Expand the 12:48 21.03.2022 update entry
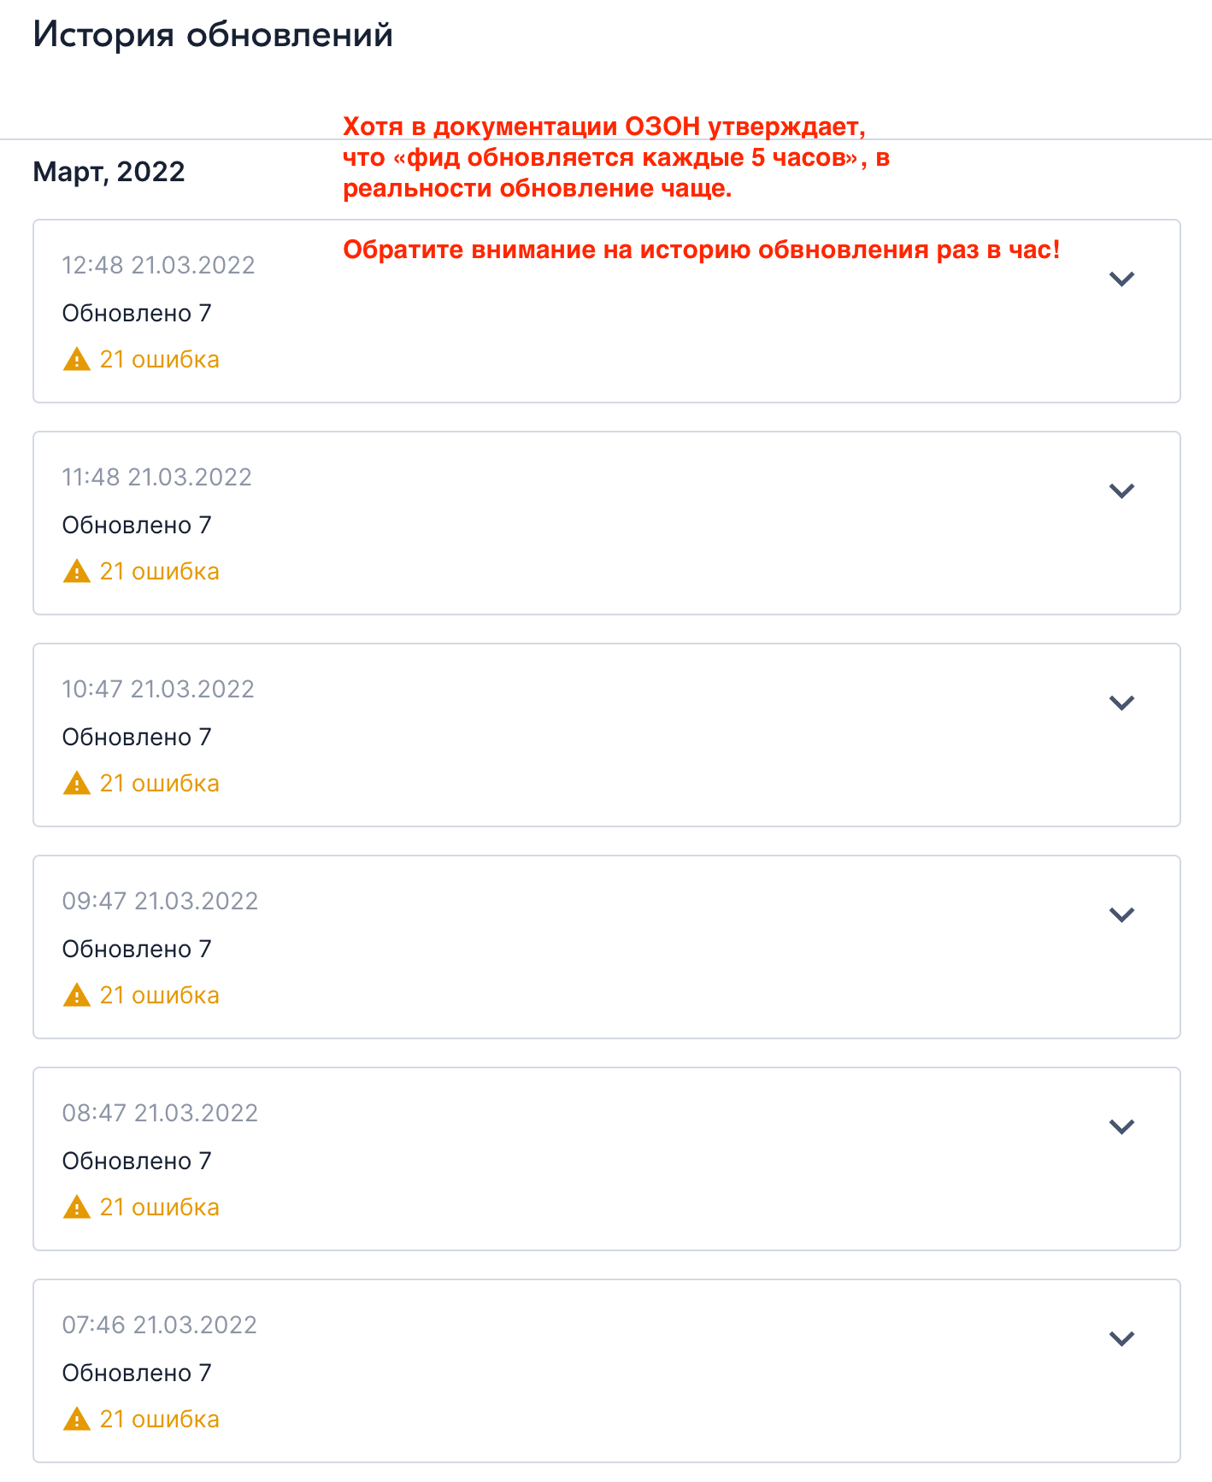This screenshot has height=1482, width=1212. (1121, 279)
